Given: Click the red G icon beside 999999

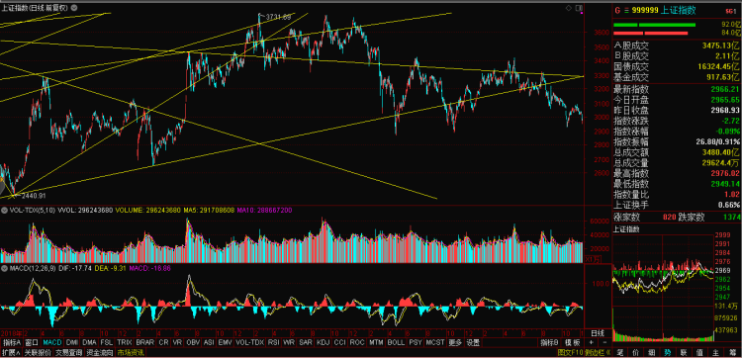Looking at the screenshot, I should coord(617,11).
